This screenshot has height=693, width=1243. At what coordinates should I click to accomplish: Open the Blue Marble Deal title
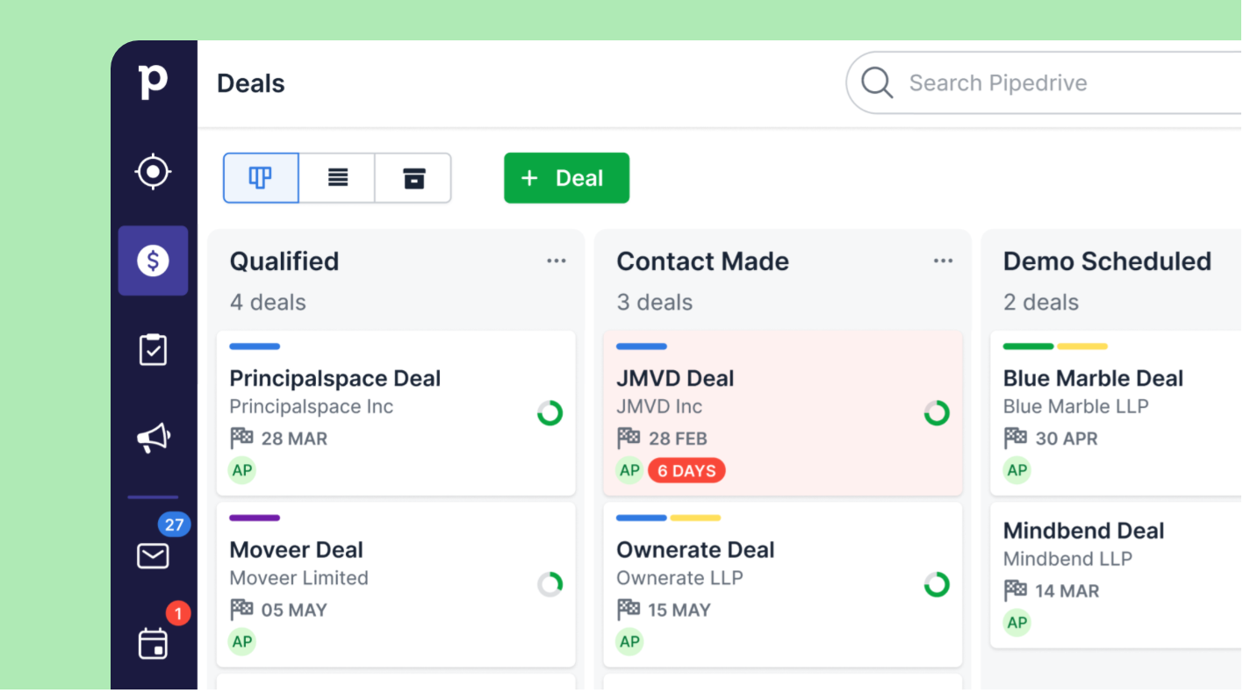point(1094,378)
